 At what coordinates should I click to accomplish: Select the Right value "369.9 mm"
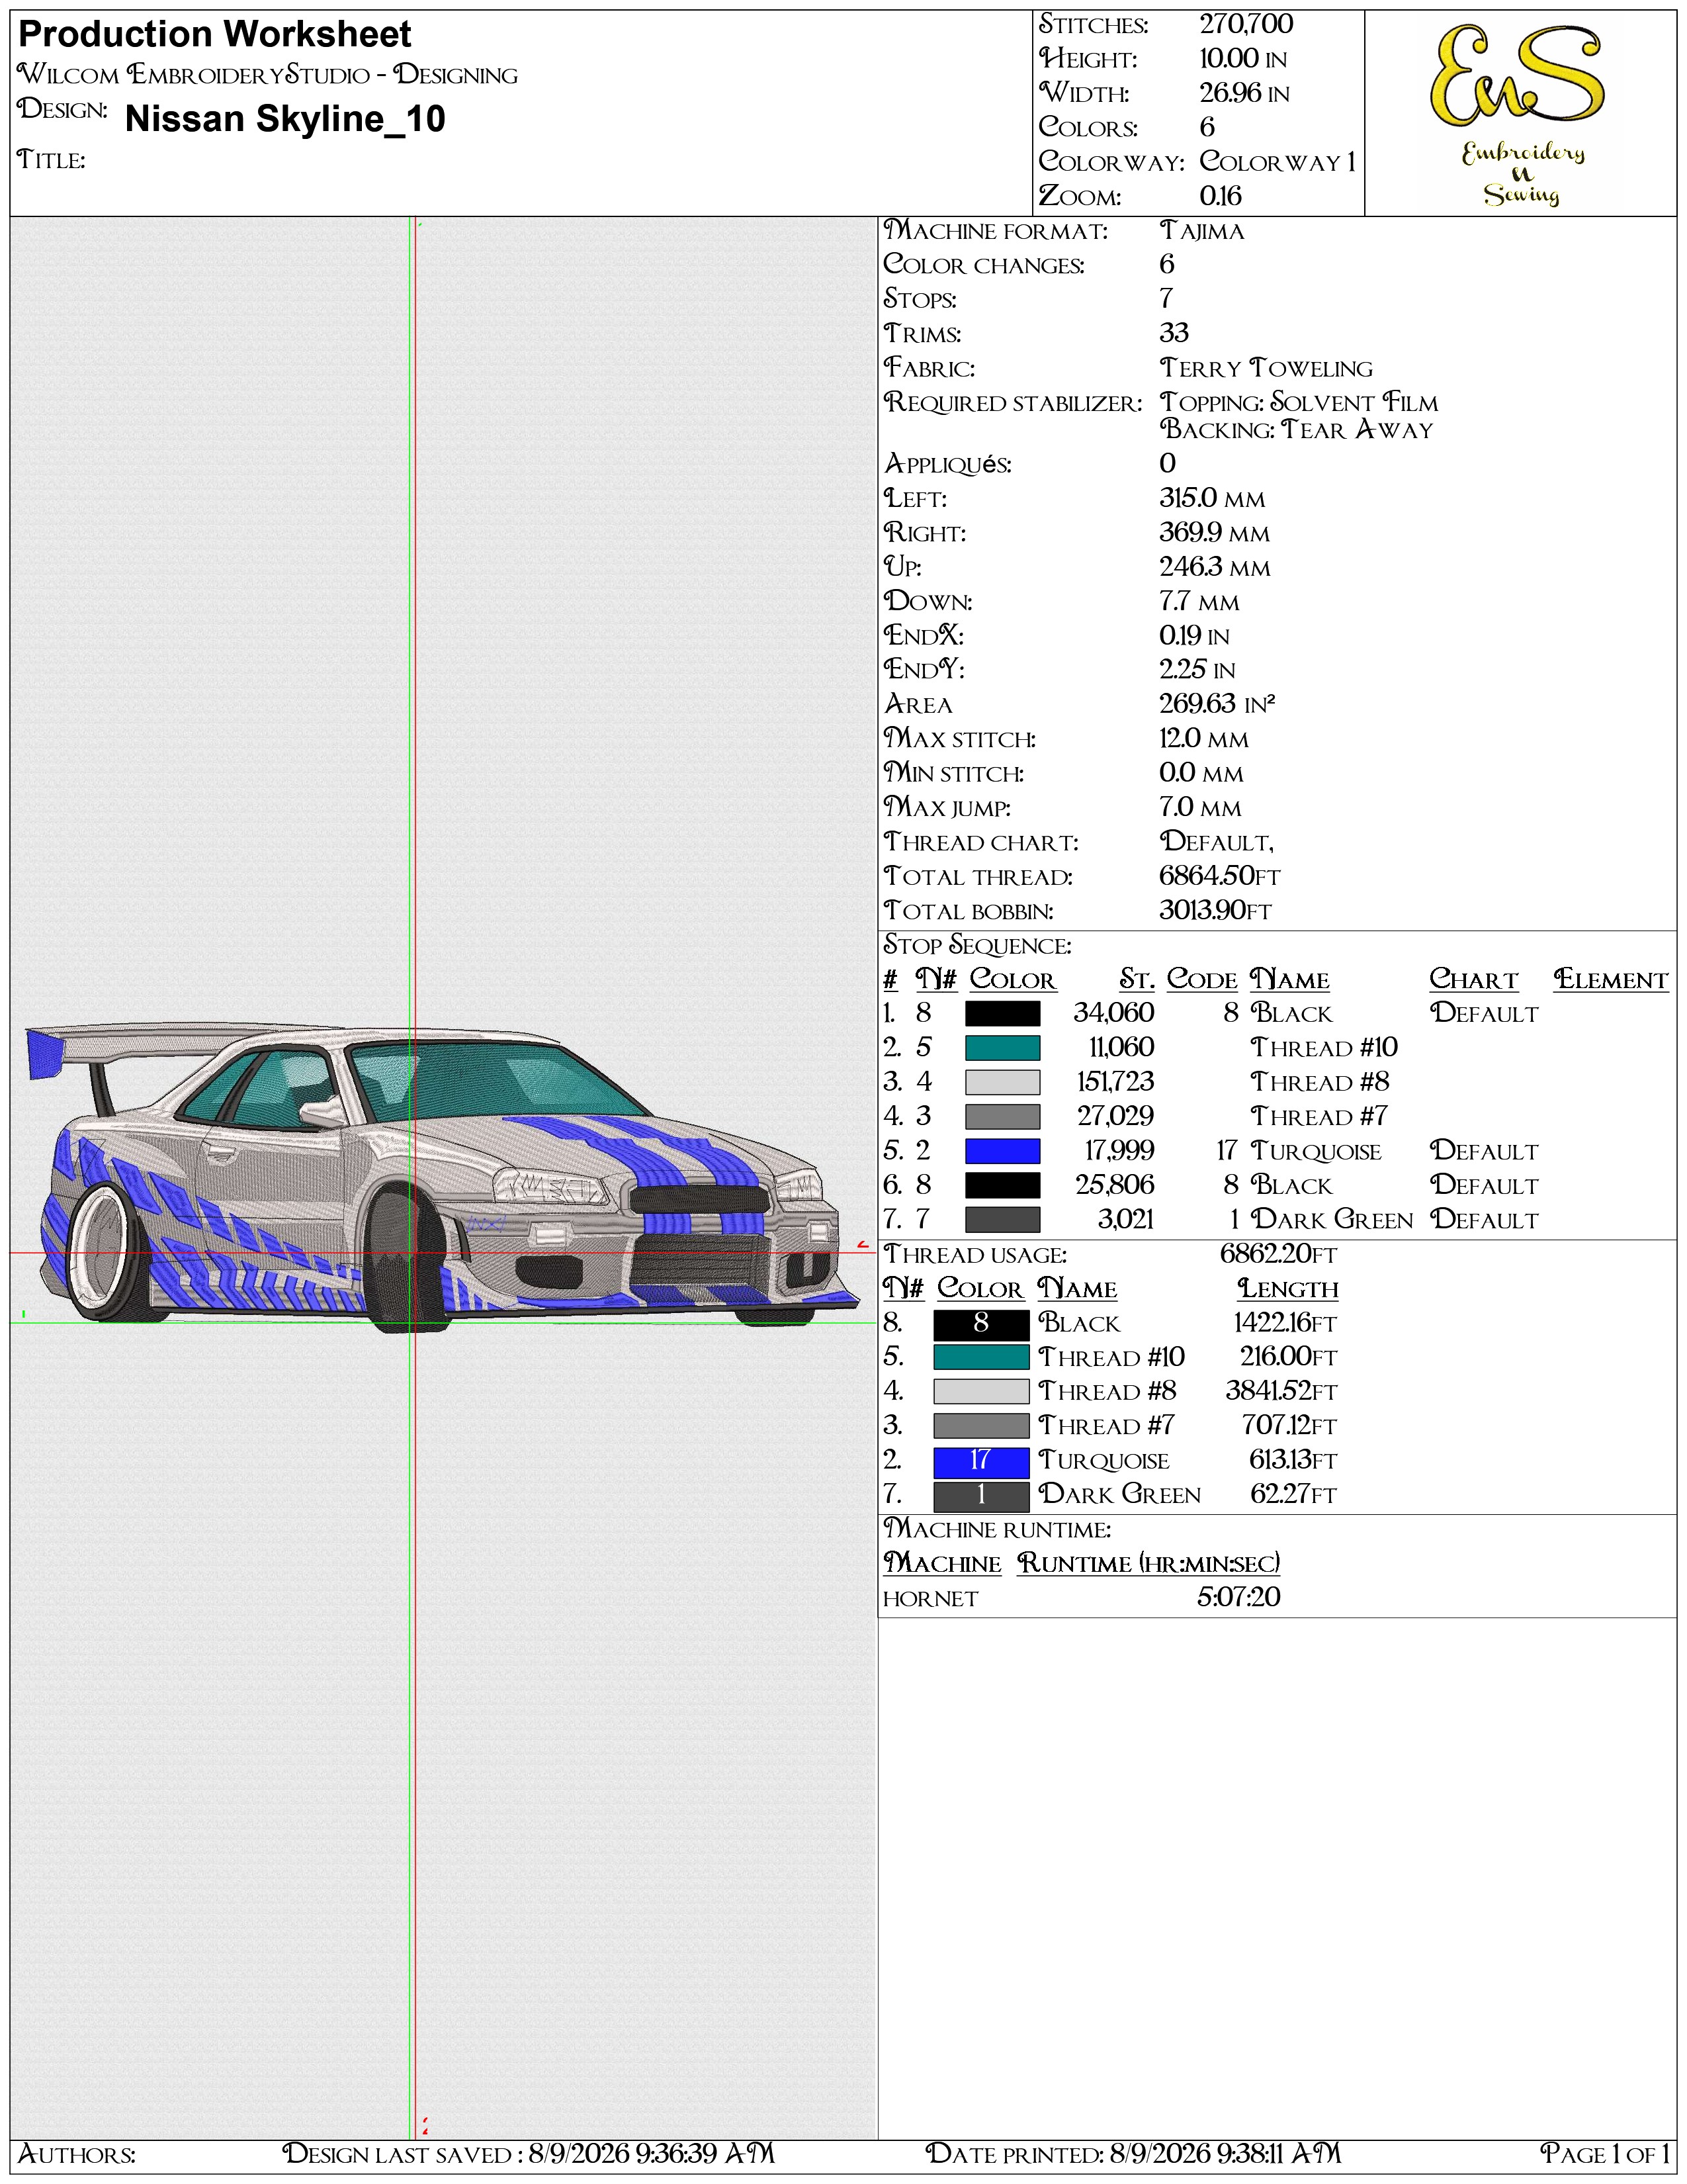coord(1214,533)
